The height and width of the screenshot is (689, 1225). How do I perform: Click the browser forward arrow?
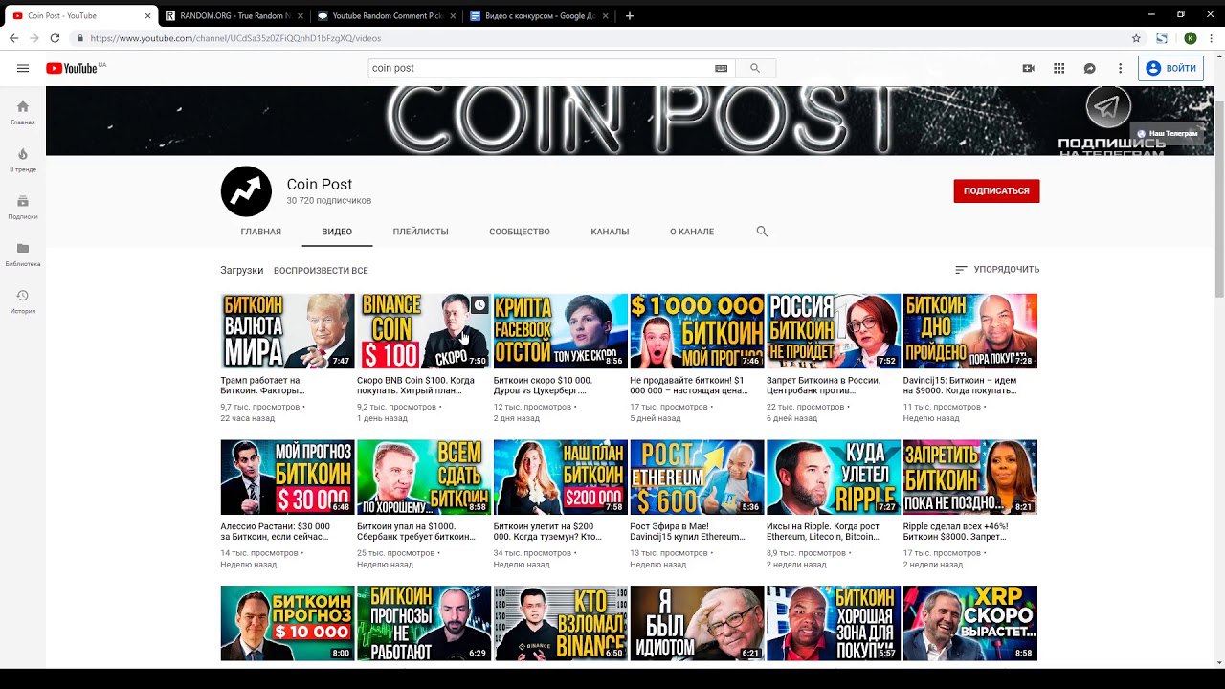[x=34, y=38]
